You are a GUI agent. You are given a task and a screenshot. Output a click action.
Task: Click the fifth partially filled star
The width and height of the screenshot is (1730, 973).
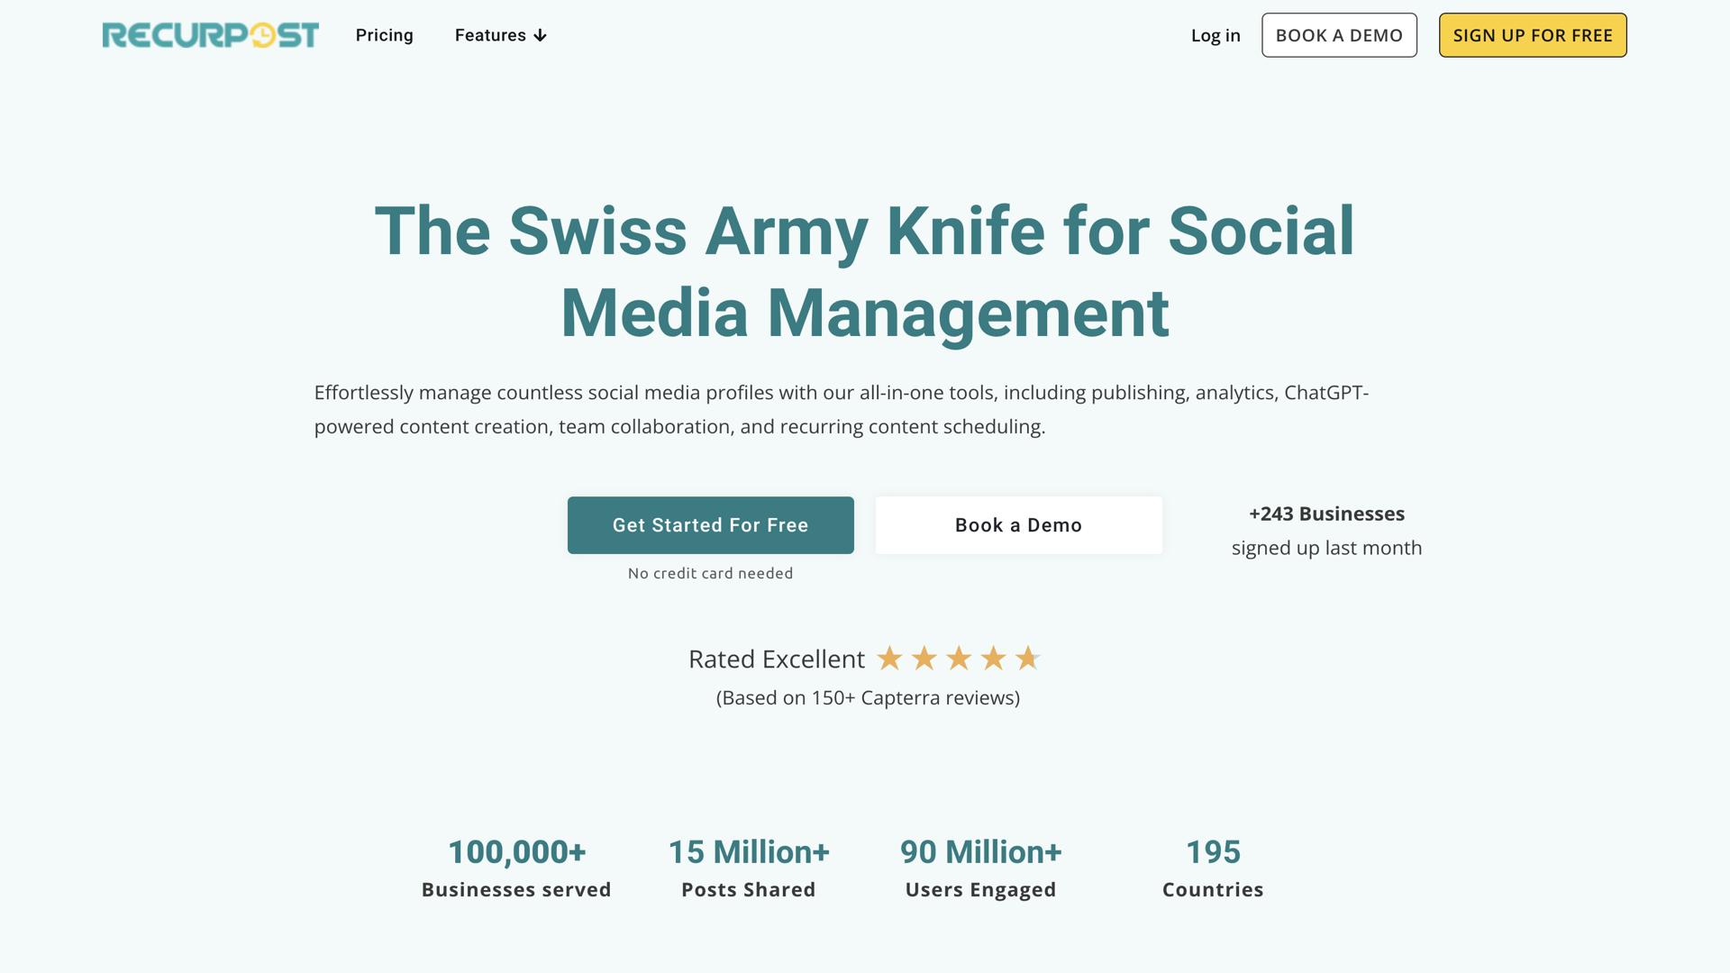click(x=1027, y=659)
